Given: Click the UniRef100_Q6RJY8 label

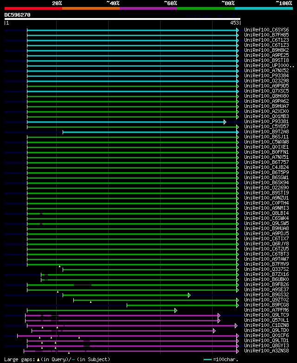Looking at the screenshot, I should [x=266, y=244].
